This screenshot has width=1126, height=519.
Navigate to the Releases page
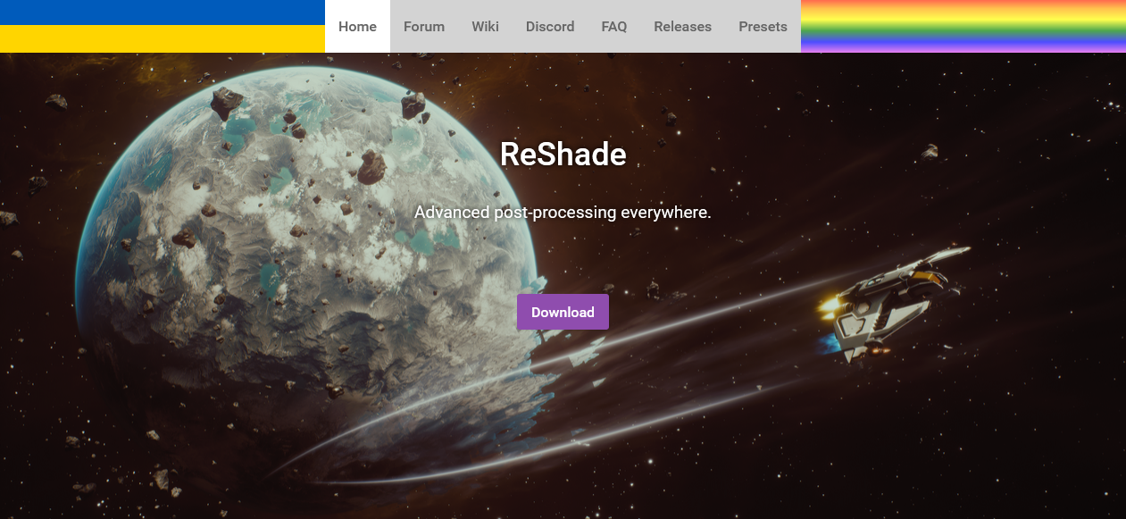point(682,26)
